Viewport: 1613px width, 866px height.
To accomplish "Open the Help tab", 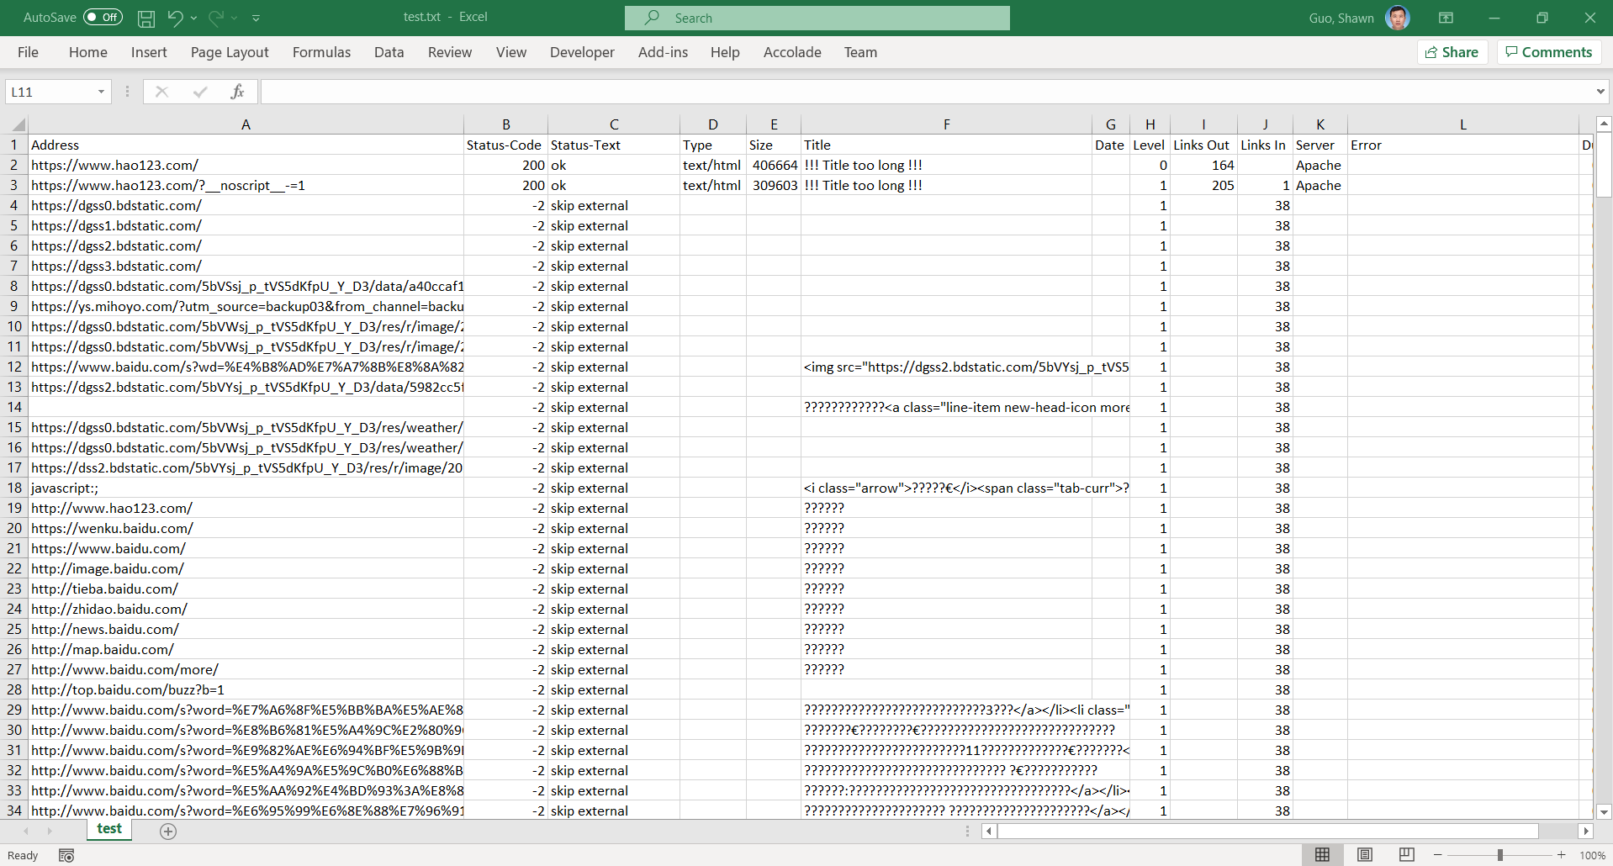I will click(725, 52).
